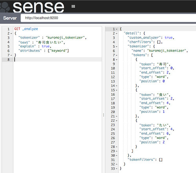Collapse the "detail" object in response

coord(117,33)
